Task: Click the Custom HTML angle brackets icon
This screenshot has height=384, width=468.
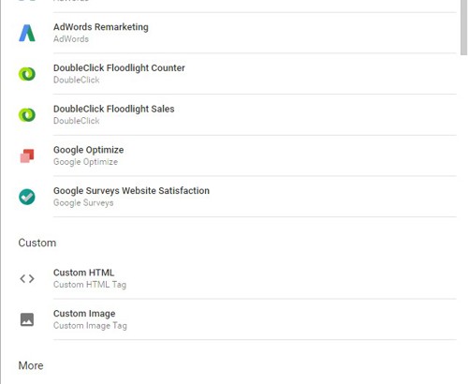Action: click(27, 278)
